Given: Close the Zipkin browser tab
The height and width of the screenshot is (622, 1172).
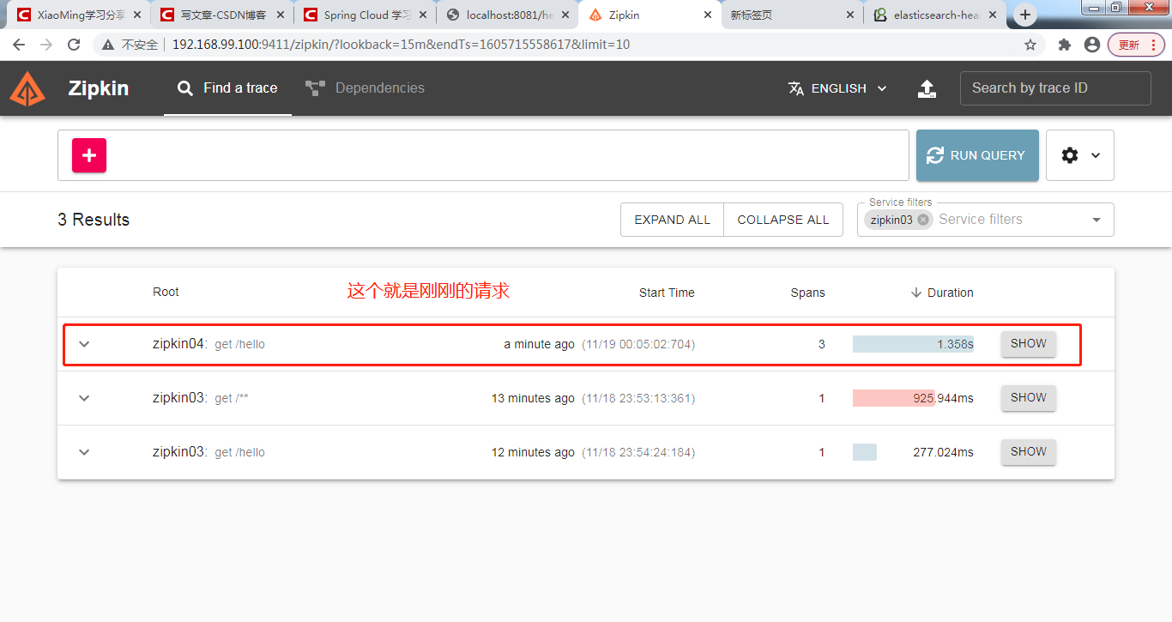Looking at the screenshot, I should tap(708, 15).
